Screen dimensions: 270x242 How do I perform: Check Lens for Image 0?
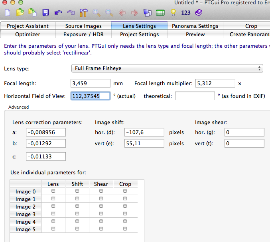[x=53, y=191]
